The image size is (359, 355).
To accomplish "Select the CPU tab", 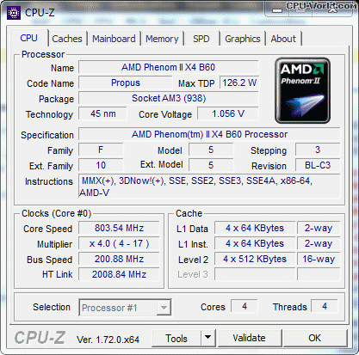I will tap(28, 38).
